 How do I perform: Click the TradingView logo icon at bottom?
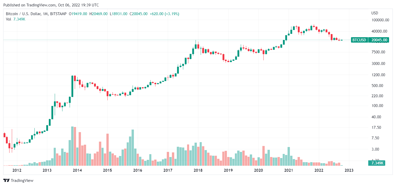(x=7, y=181)
